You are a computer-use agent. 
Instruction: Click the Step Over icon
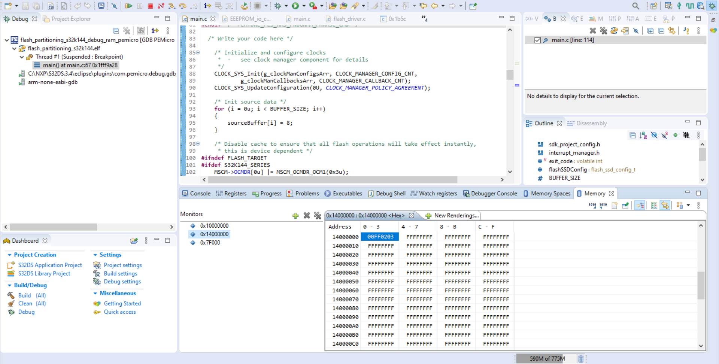183,6
